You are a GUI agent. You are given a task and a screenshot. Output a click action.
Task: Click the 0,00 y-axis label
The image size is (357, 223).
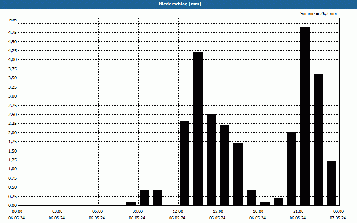[x=12, y=206]
